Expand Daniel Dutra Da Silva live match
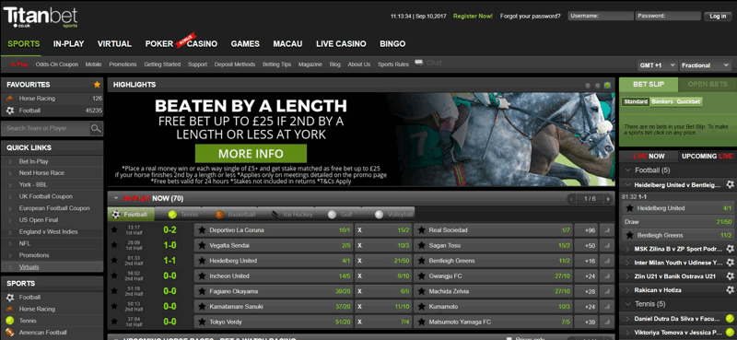Viewport: 737px width, 340px height. 627,319
